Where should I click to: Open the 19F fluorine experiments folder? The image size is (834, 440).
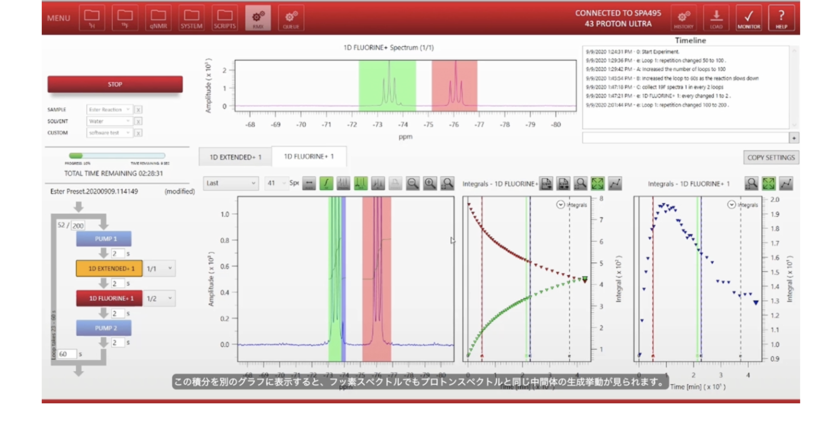[125, 17]
